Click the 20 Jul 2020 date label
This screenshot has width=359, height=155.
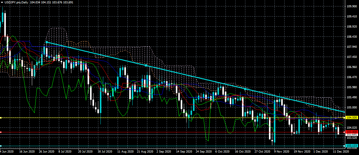coord(86,152)
